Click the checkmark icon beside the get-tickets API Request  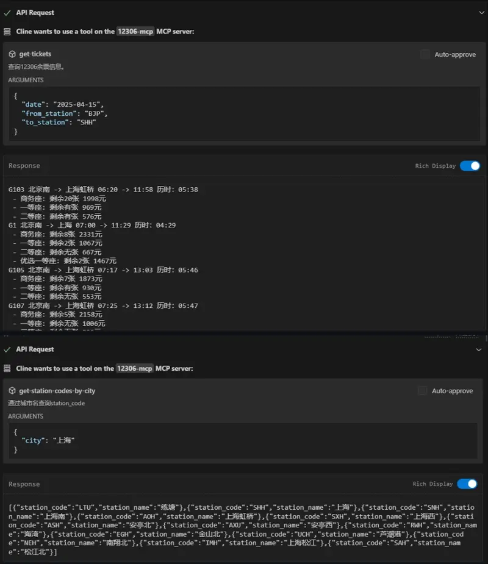coord(7,13)
